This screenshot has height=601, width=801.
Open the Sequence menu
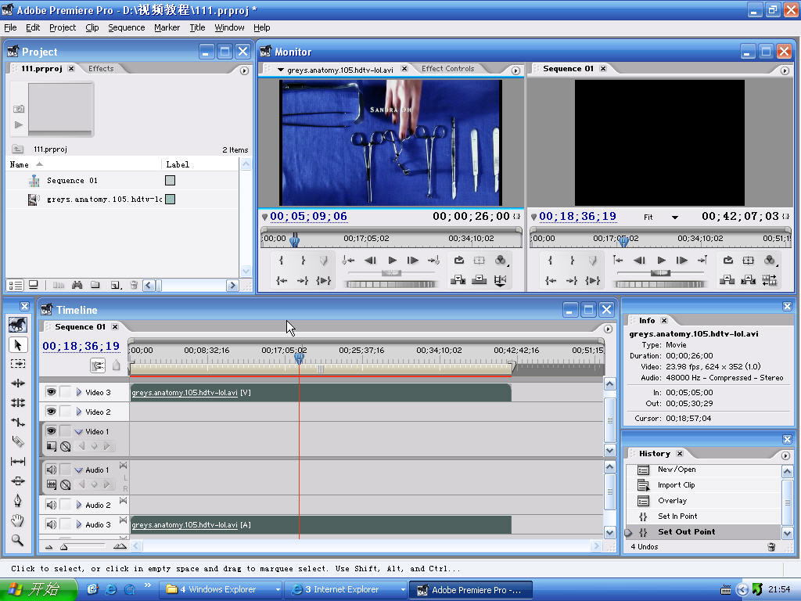(126, 27)
